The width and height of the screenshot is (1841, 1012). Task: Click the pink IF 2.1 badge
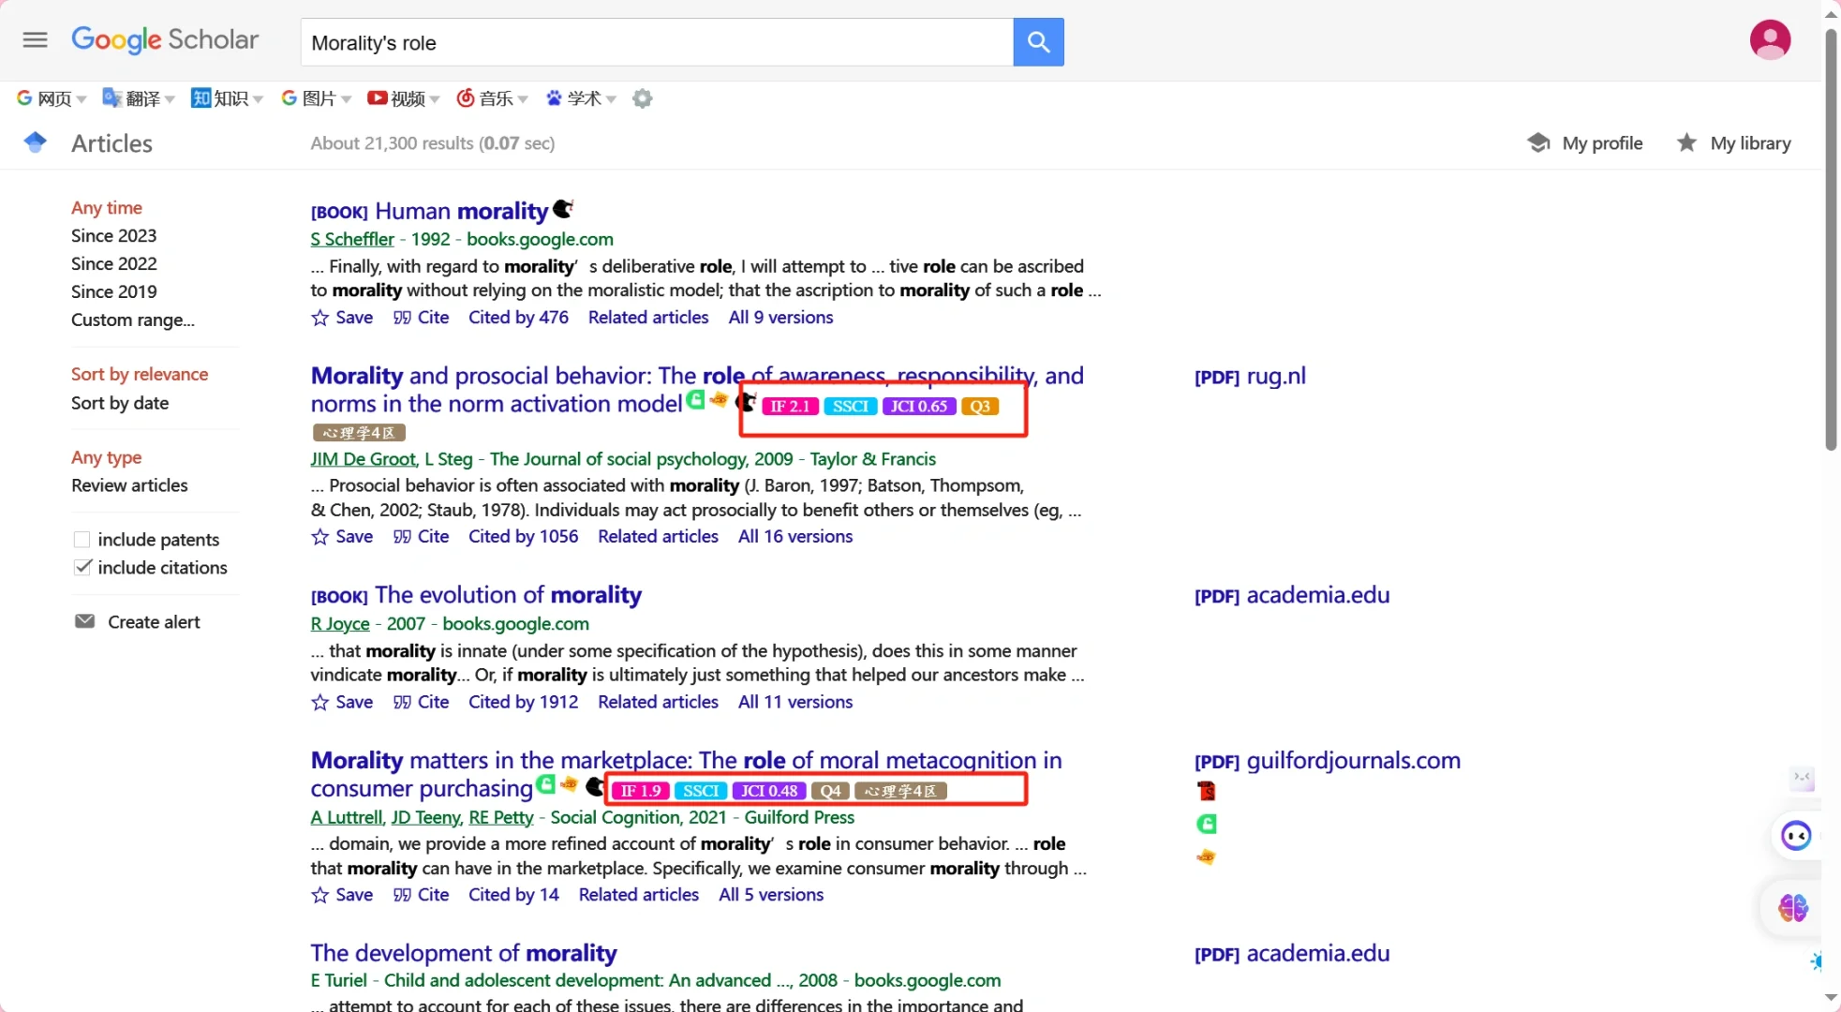(790, 407)
